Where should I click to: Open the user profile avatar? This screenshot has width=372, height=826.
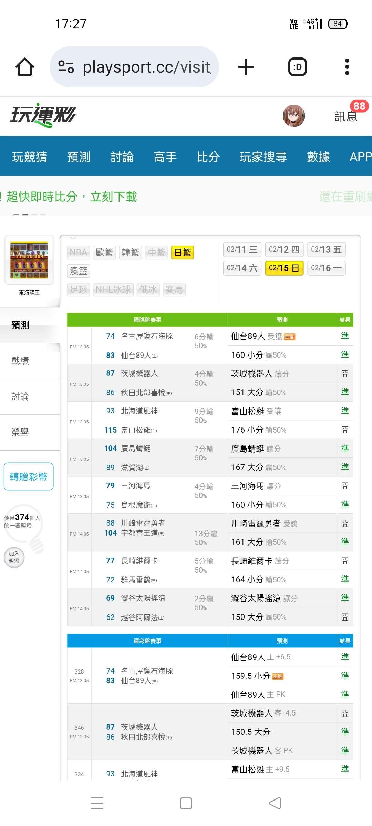coord(293,116)
